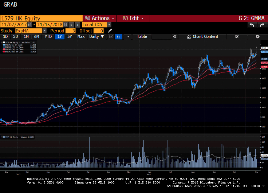Open the Chart Content panel
The width and height of the screenshot is (268, 193).
203,36
